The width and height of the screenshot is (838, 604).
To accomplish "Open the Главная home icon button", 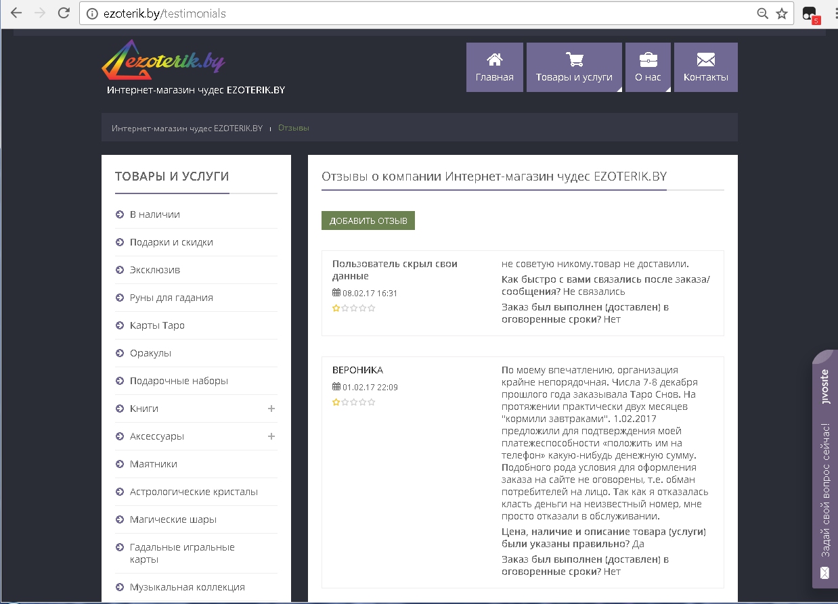I will 494,60.
